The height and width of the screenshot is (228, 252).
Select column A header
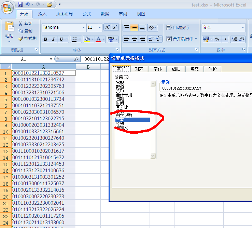44,67
